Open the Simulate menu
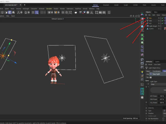This screenshot has width=166, height=124. pos(49,9)
